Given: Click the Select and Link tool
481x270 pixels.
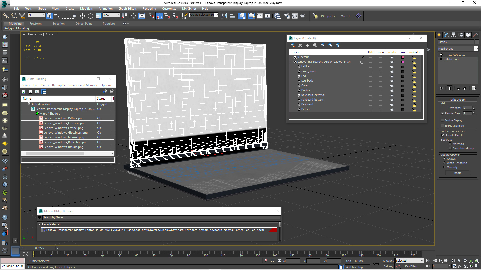Looking at the screenshot, I should (x=6, y=16).
